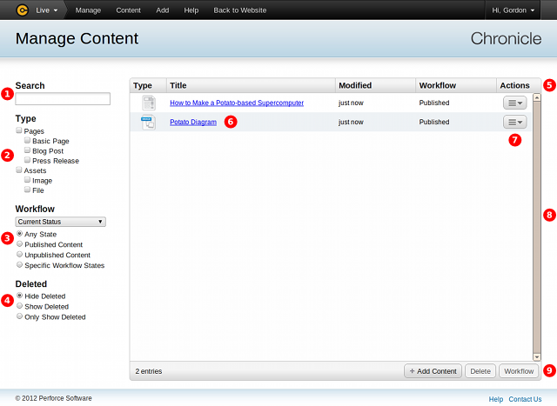Choose Show Deleted radio option

click(x=20, y=307)
